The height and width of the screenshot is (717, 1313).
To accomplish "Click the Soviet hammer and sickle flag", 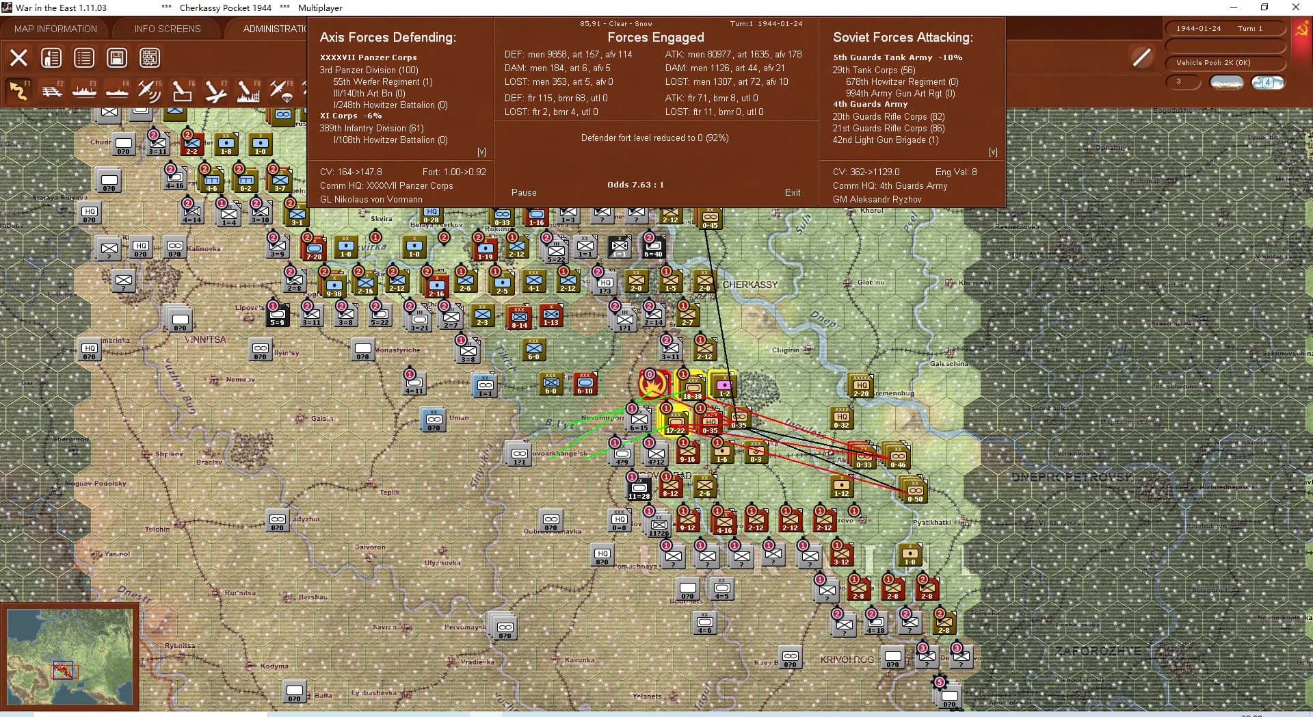I will click(1302, 30).
